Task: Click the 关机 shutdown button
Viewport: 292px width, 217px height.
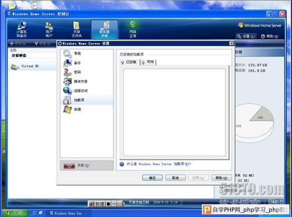Action: [x=87, y=165]
